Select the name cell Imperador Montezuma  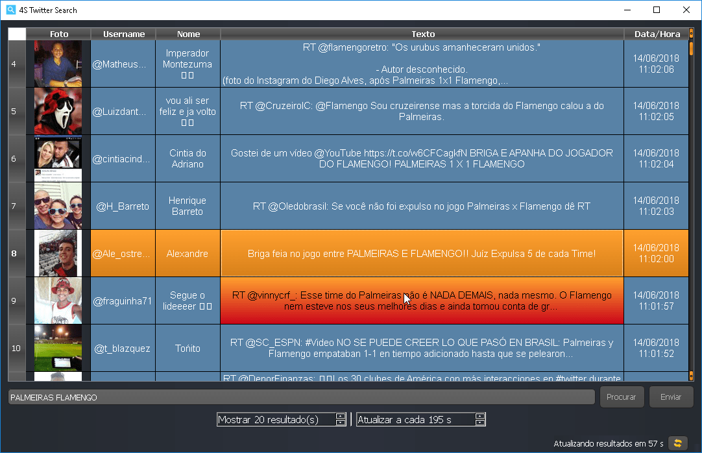click(x=188, y=64)
